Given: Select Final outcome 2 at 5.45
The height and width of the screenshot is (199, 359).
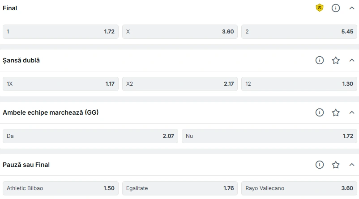Looking at the screenshot, I should coord(299,32).
